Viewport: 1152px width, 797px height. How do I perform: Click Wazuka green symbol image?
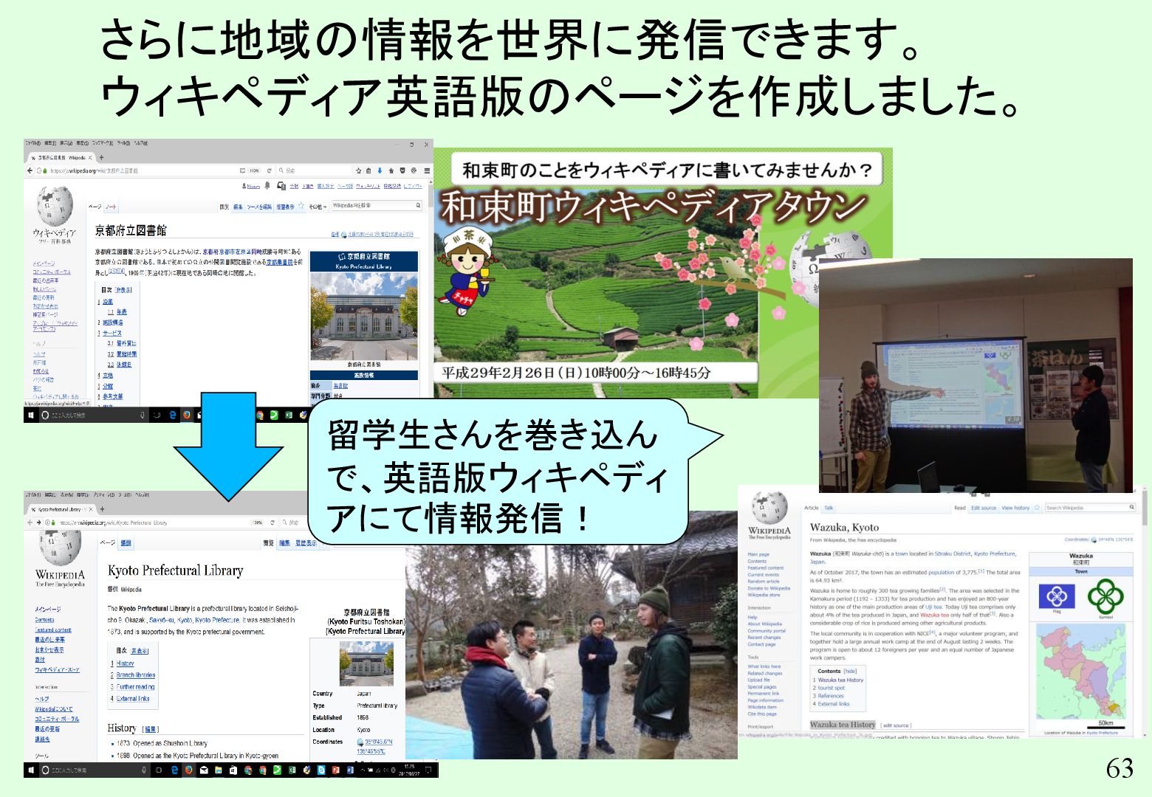(x=1105, y=596)
